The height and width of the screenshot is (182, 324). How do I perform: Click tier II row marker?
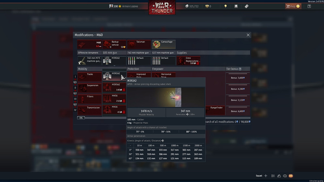[75, 88]
